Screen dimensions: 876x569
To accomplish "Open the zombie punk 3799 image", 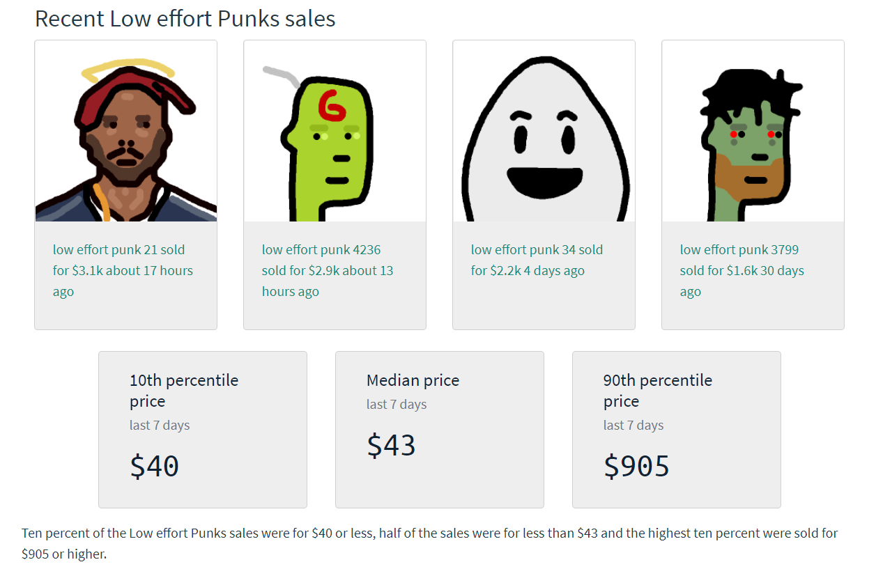I will click(x=753, y=131).
